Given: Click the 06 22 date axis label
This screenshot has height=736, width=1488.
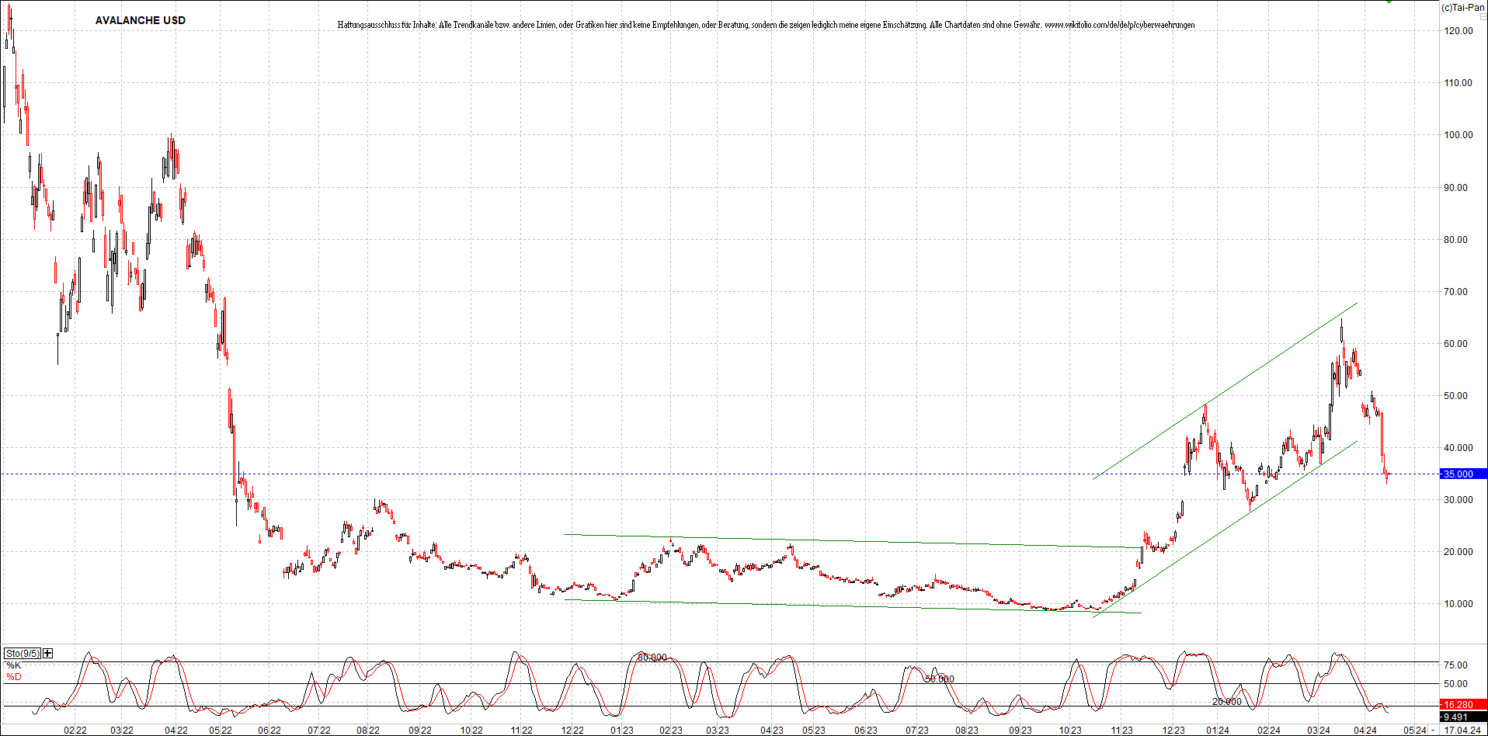Looking at the screenshot, I should click(x=269, y=731).
